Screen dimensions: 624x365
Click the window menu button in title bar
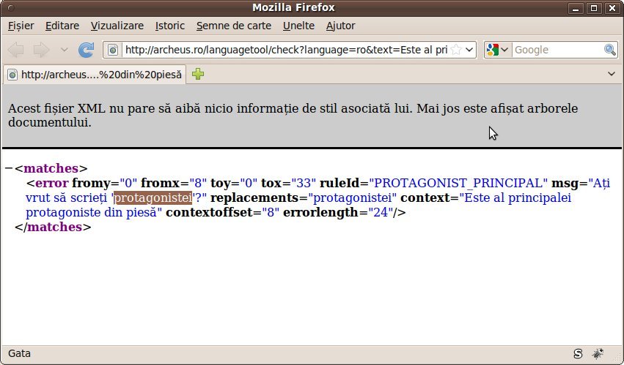coord(10,7)
